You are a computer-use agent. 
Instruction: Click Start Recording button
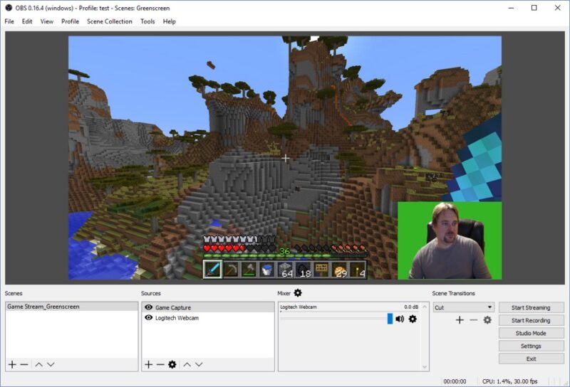pos(531,320)
